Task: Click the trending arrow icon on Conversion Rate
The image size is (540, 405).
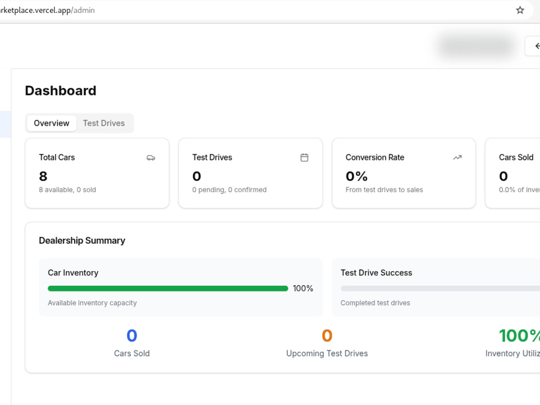Action: (x=457, y=157)
